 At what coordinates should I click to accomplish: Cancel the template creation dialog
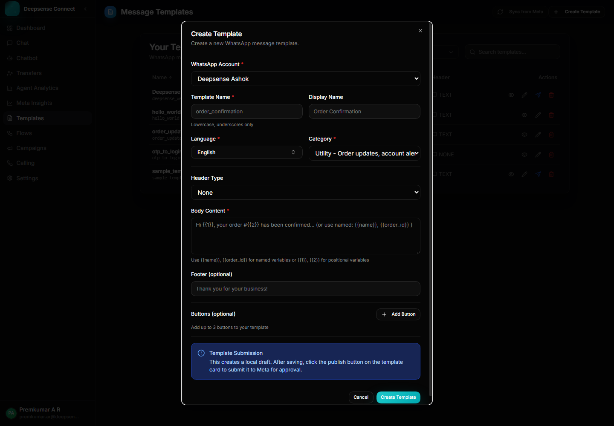click(361, 397)
